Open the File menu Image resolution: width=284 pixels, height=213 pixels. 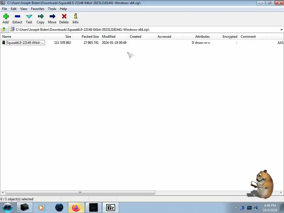[x=4, y=9]
